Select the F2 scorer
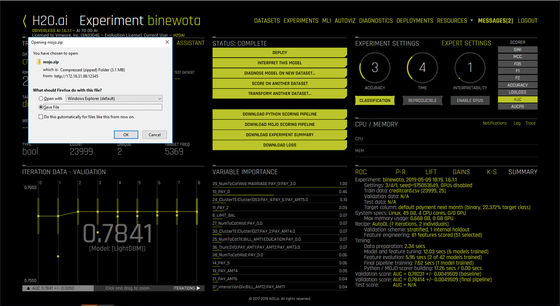This screenshot has height=306, width=560. 518,78
